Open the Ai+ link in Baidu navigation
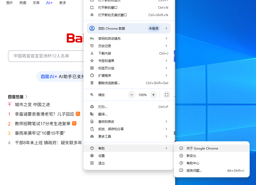The width and height of the screenshot is (256, 185). [49, 3]
